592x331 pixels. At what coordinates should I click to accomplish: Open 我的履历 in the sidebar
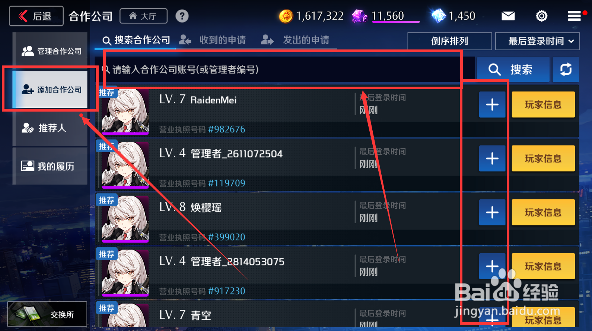[x=50, y=166]
